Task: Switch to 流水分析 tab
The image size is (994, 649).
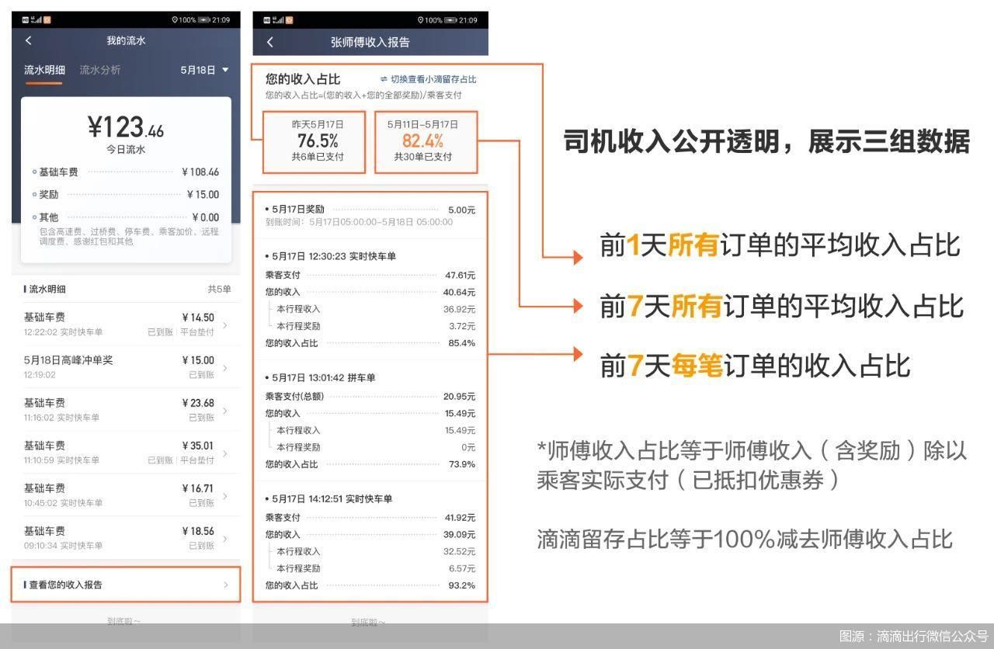Action: [x=99, y=70]
